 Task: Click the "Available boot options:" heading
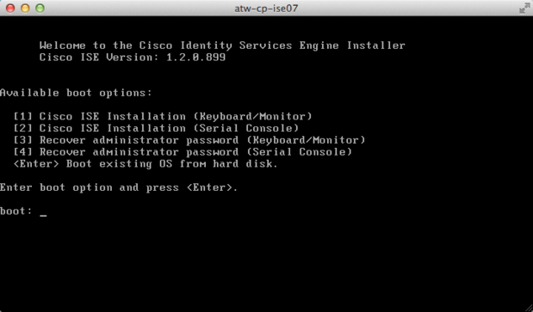76,93
